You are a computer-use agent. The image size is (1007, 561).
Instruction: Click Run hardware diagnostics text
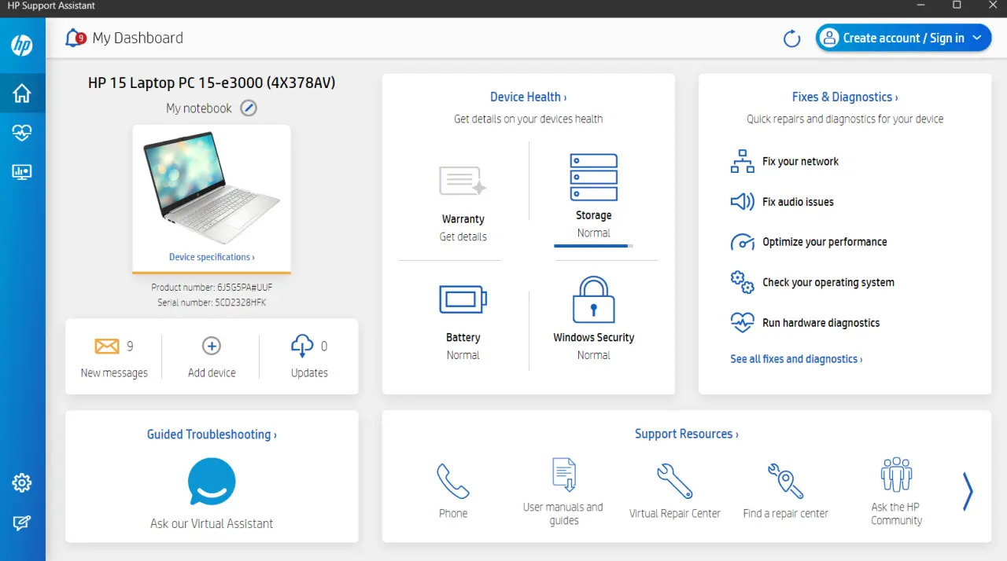[x=821, y=323]
